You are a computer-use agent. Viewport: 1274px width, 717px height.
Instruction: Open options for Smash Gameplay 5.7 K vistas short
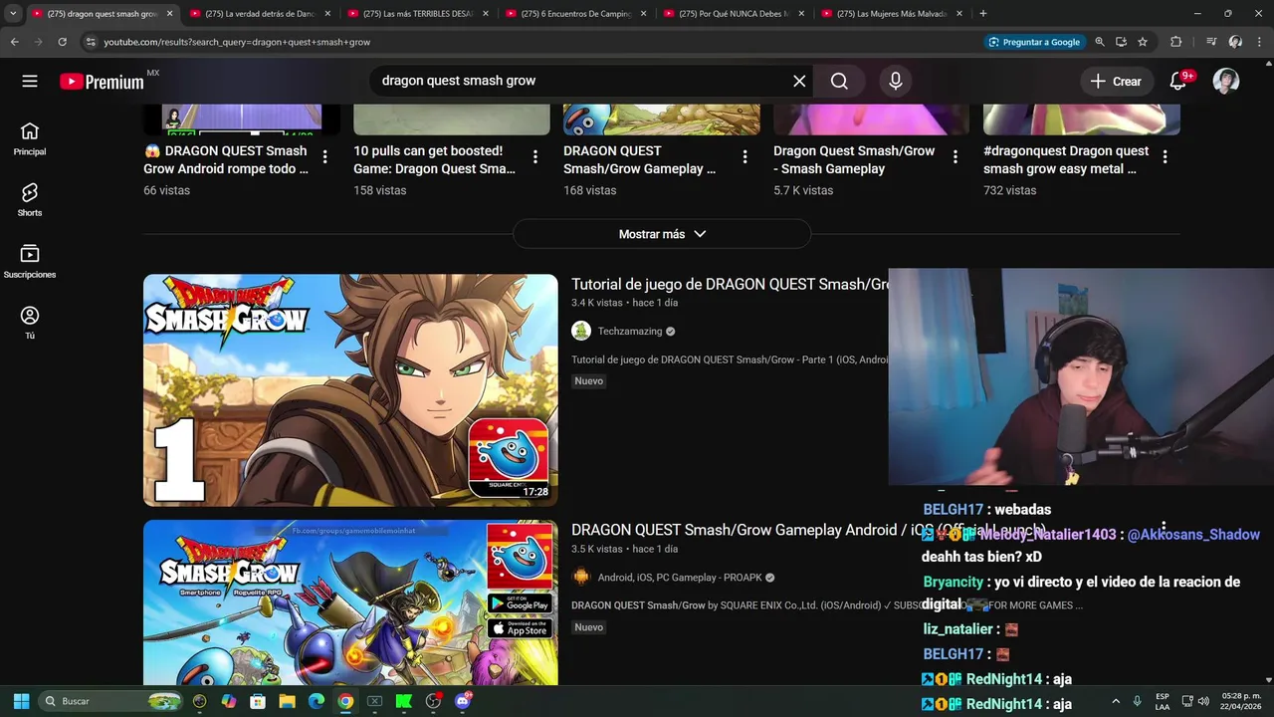point(955,156)
